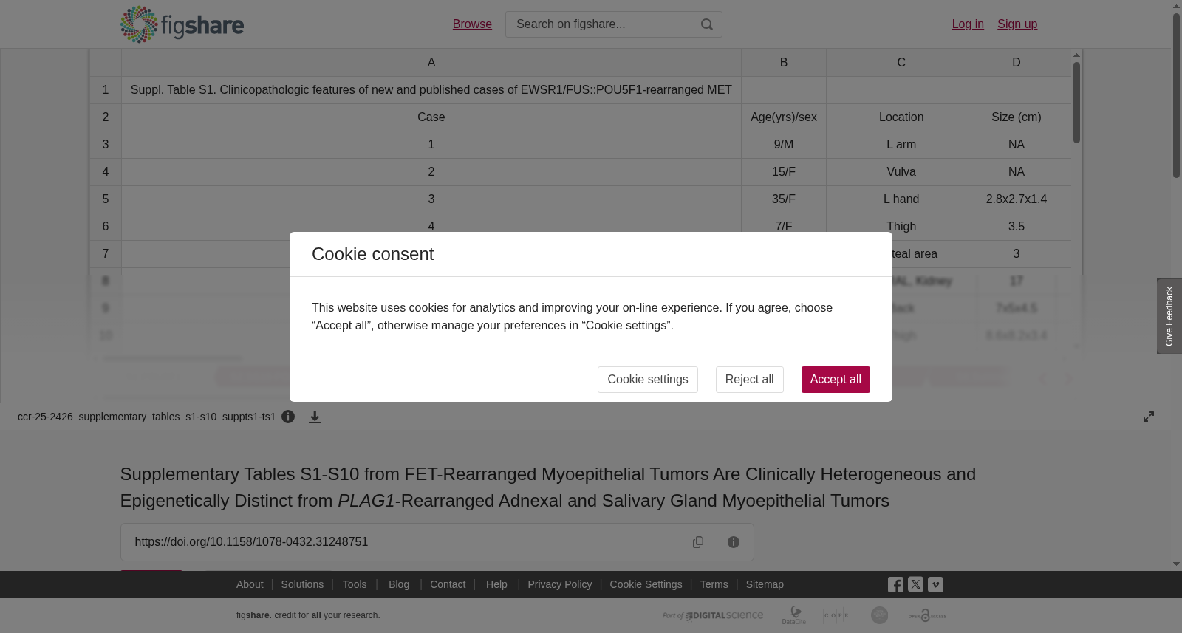Viewport: 1182px width, 633px height.
Task: Copy the DOI link
Action: (x=698, y=542)
